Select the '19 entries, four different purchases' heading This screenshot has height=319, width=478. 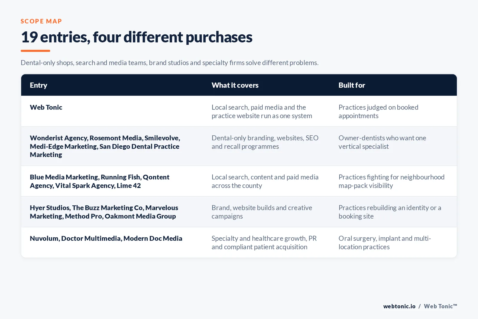pyautogui.click(x=137, y=37)
